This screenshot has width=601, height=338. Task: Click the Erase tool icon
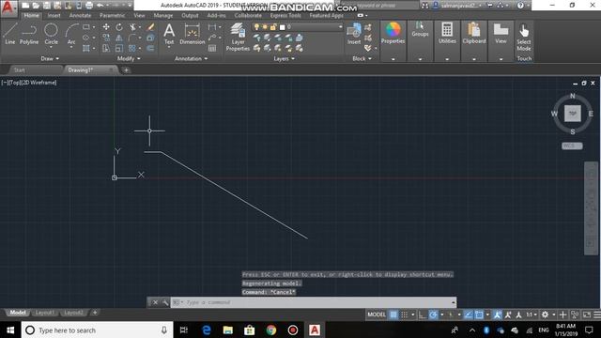pos(150,27)
